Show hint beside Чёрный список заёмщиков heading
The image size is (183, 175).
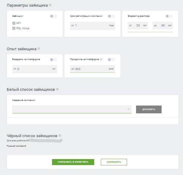click(60, 136)
